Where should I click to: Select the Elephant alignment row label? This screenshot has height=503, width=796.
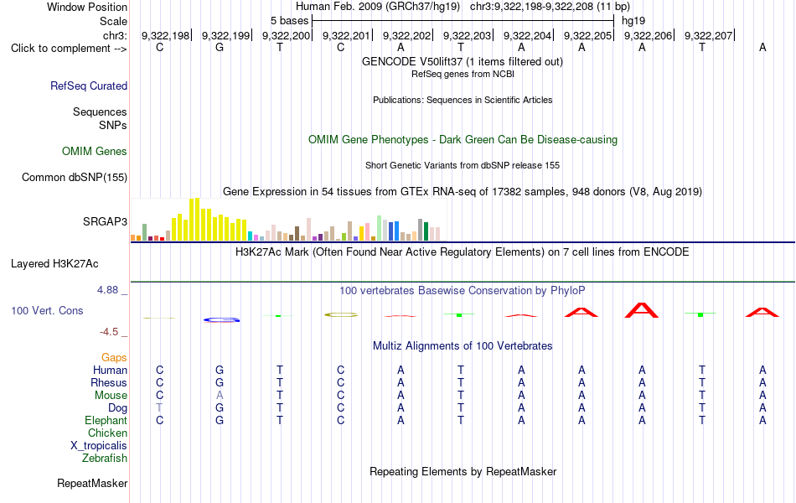coord(106,420)
